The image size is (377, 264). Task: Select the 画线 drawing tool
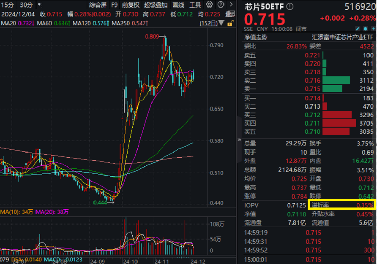coord(178,5)
